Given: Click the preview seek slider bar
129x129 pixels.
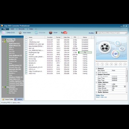Looking at the screenshot, I should (111, 61).
